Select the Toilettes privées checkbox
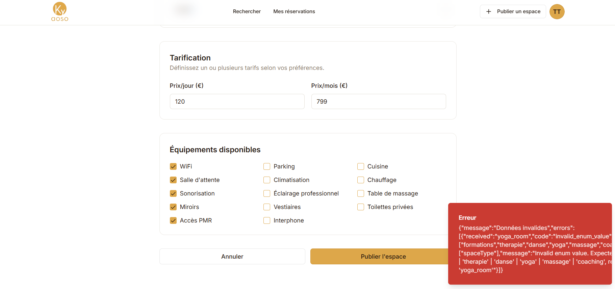Screen dimensions: 615x289 [x=361, y=207]
